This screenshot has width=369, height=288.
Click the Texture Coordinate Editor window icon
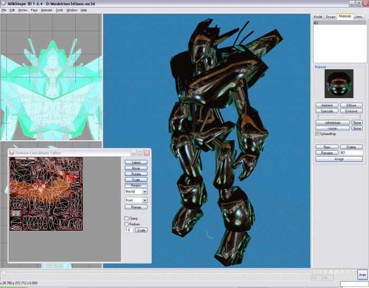point(12,153)
